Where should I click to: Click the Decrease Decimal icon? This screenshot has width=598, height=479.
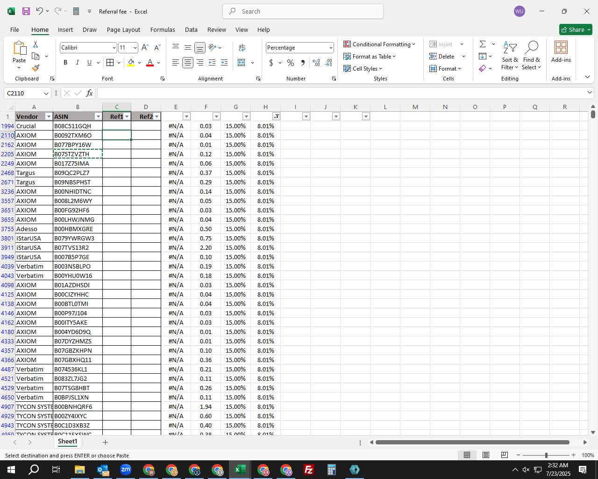pyautogui.click(x=328, y=63)
